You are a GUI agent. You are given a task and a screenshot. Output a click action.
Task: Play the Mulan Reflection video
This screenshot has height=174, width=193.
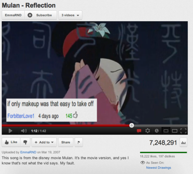pyautogui.click(x=10, y=131)
